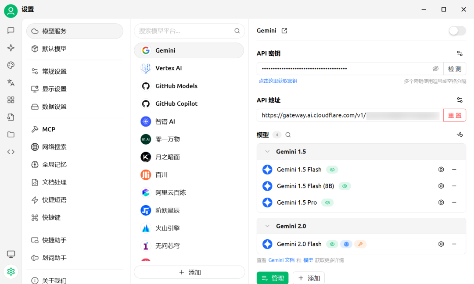Open the 数据设置 settings section

pos(75,106)
